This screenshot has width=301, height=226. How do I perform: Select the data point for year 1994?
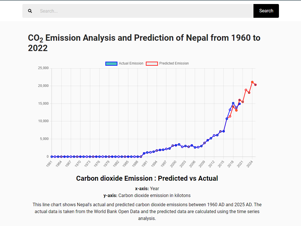(157, 151)
